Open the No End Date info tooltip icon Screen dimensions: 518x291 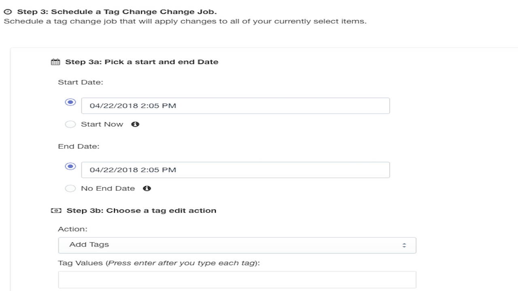click(147, 188)
